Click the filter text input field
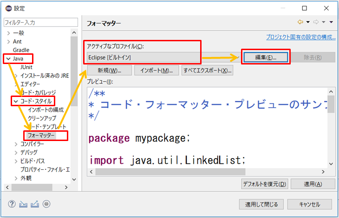The width and height of the screenshot is (339, 218). [41, 22]
